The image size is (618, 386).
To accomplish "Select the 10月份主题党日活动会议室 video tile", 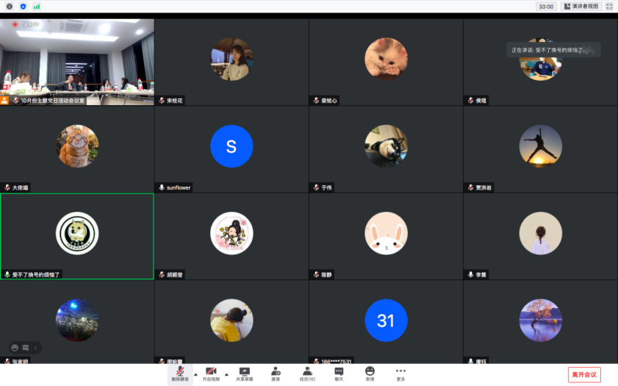I will (x=77, y=62).
